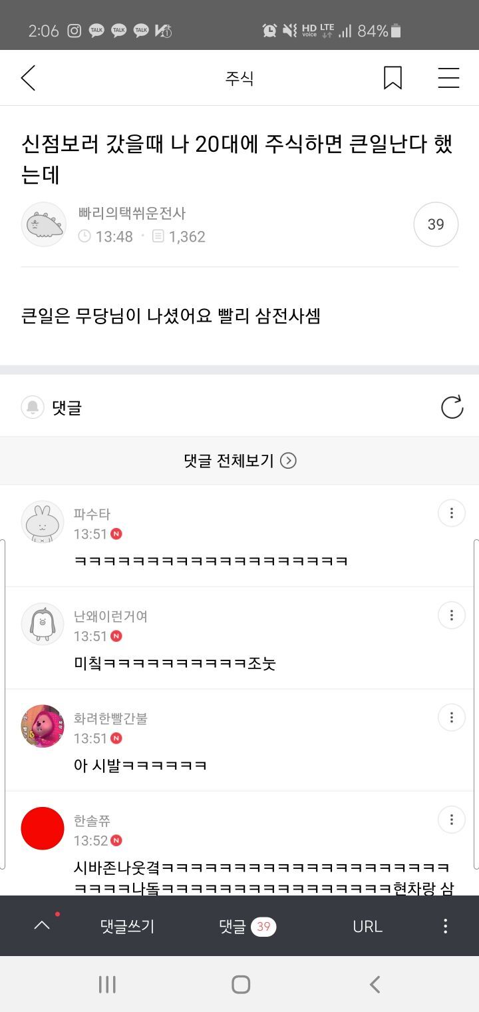
Task: Open options for 한솔쮸's comment
Action: [x=451, y=820]
